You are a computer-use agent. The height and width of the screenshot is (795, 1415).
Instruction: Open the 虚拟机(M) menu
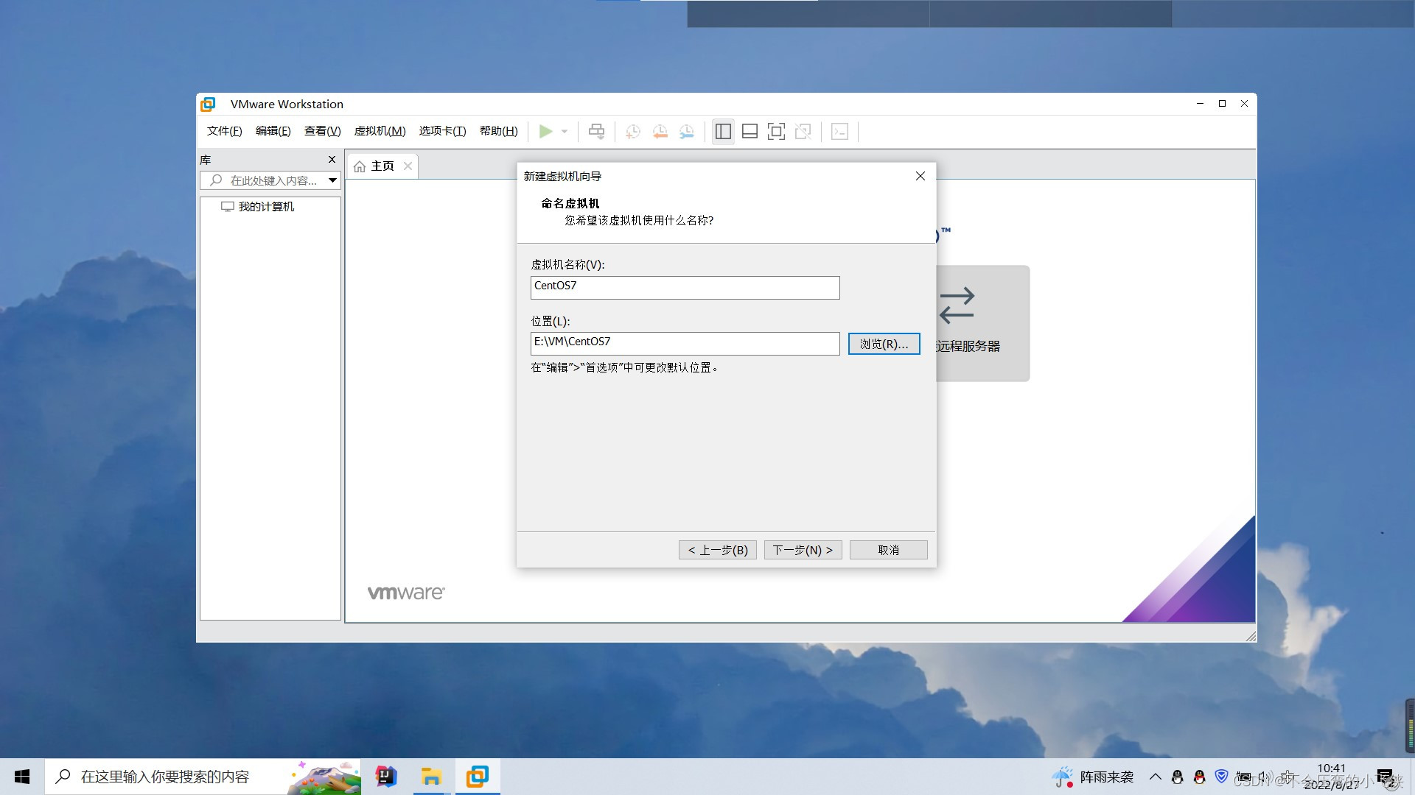[x=380, y=131]
